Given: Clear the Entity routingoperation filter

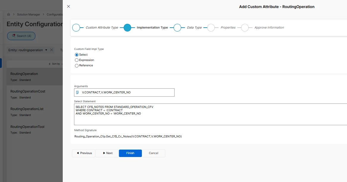Looking at the screenshot, I should pyautogui.click(x=51, y=50).
